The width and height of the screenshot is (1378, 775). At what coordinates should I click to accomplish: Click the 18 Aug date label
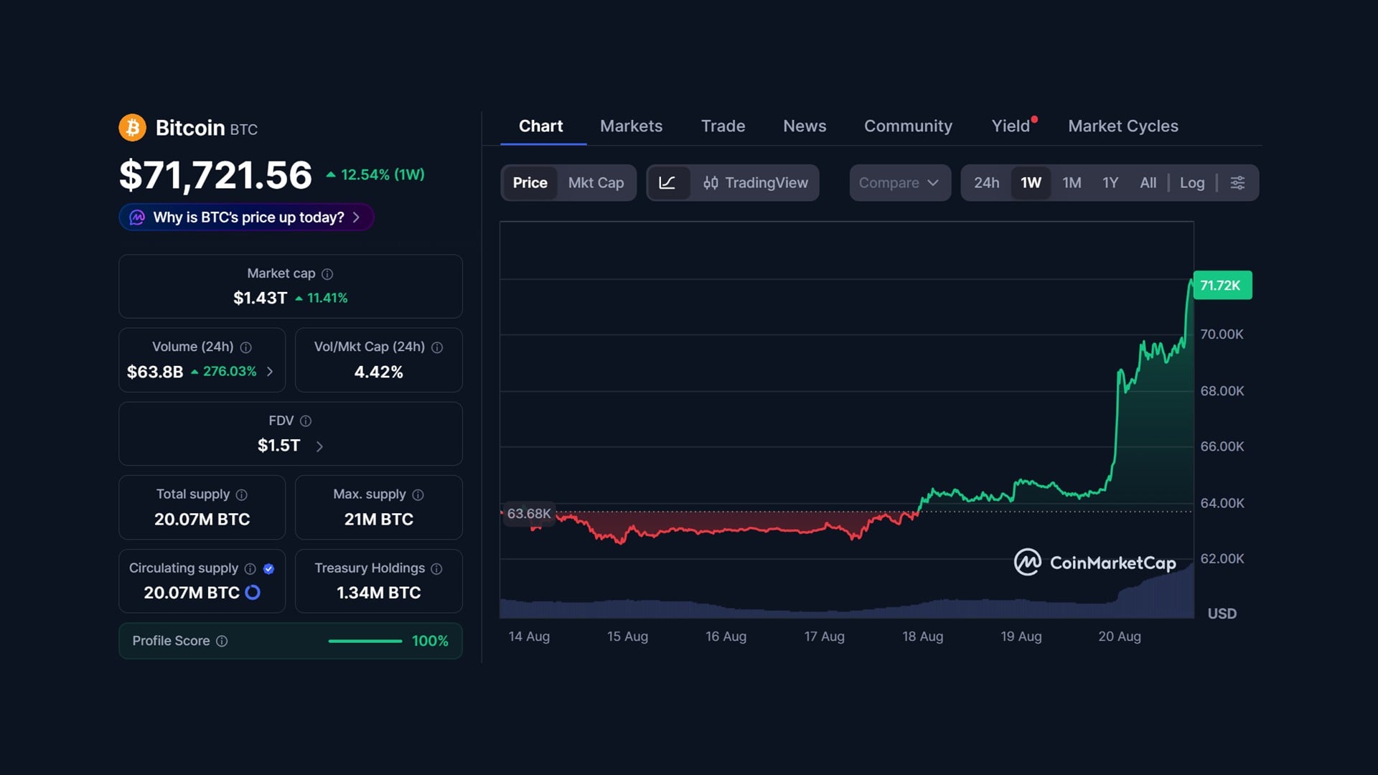click(922, 637)
